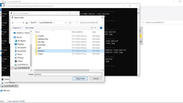Open Desktop in dialog navigation pane

(x=19, y=44)
